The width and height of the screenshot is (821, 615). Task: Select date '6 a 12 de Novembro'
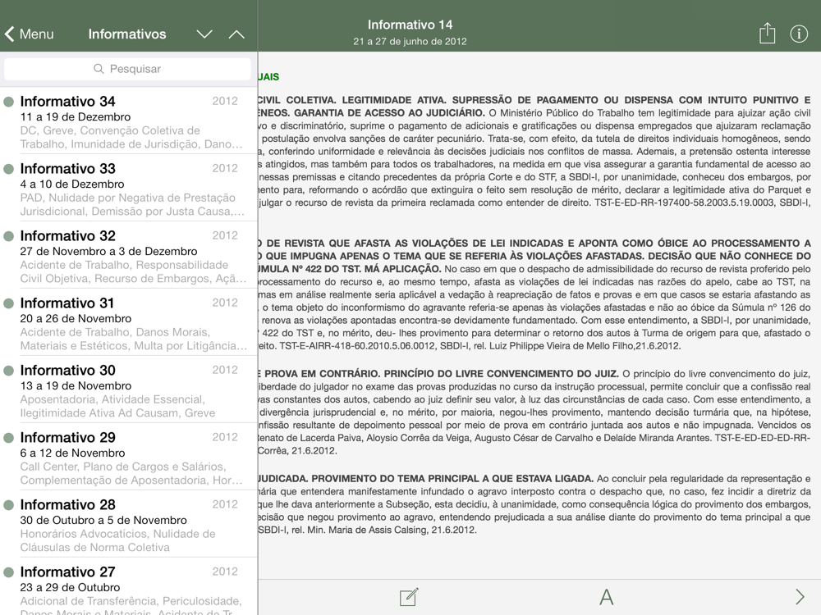click(73, 453)
